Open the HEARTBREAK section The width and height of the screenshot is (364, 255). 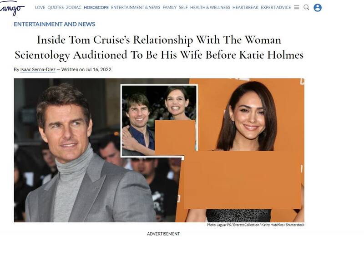tap(245, 7)
